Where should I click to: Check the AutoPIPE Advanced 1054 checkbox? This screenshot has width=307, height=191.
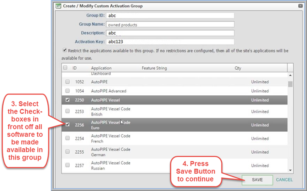(x=67, y=91)
